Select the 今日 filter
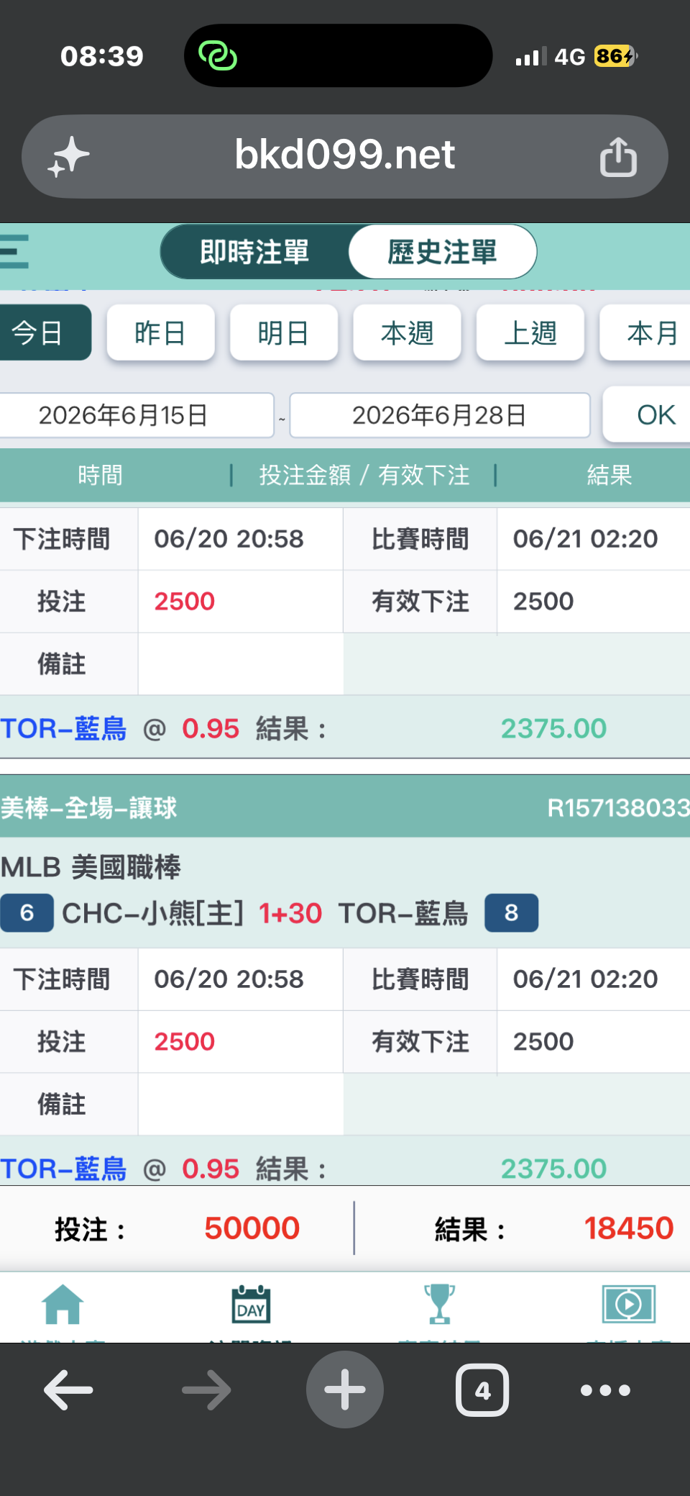 (x=45, y=332)
